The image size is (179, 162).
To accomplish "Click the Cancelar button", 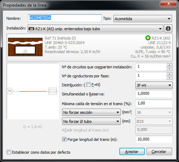I will point(159,152).
